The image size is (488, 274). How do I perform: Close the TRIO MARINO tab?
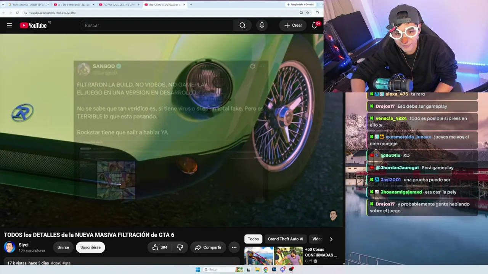[x=48, y=5]
